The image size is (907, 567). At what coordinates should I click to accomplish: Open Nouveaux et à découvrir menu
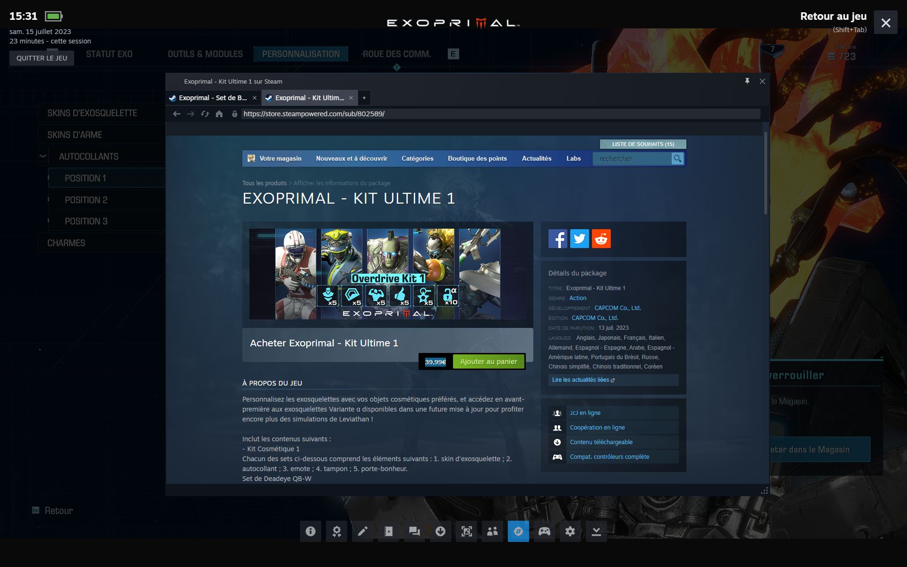pyautogui.click(x=351, y=159)
